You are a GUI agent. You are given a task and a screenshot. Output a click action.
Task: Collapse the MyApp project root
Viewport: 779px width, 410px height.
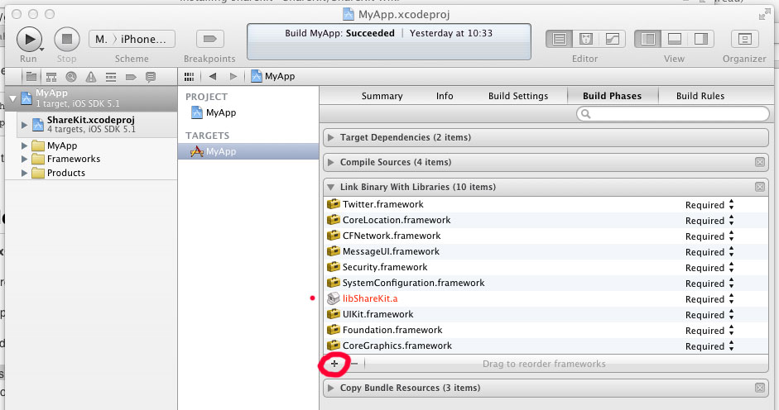tap(13, 98)
